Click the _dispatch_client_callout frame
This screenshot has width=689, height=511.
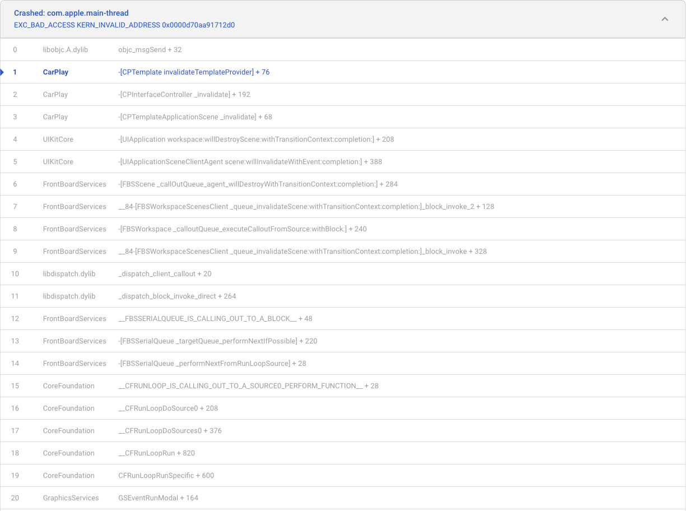[x=165, y=274]
